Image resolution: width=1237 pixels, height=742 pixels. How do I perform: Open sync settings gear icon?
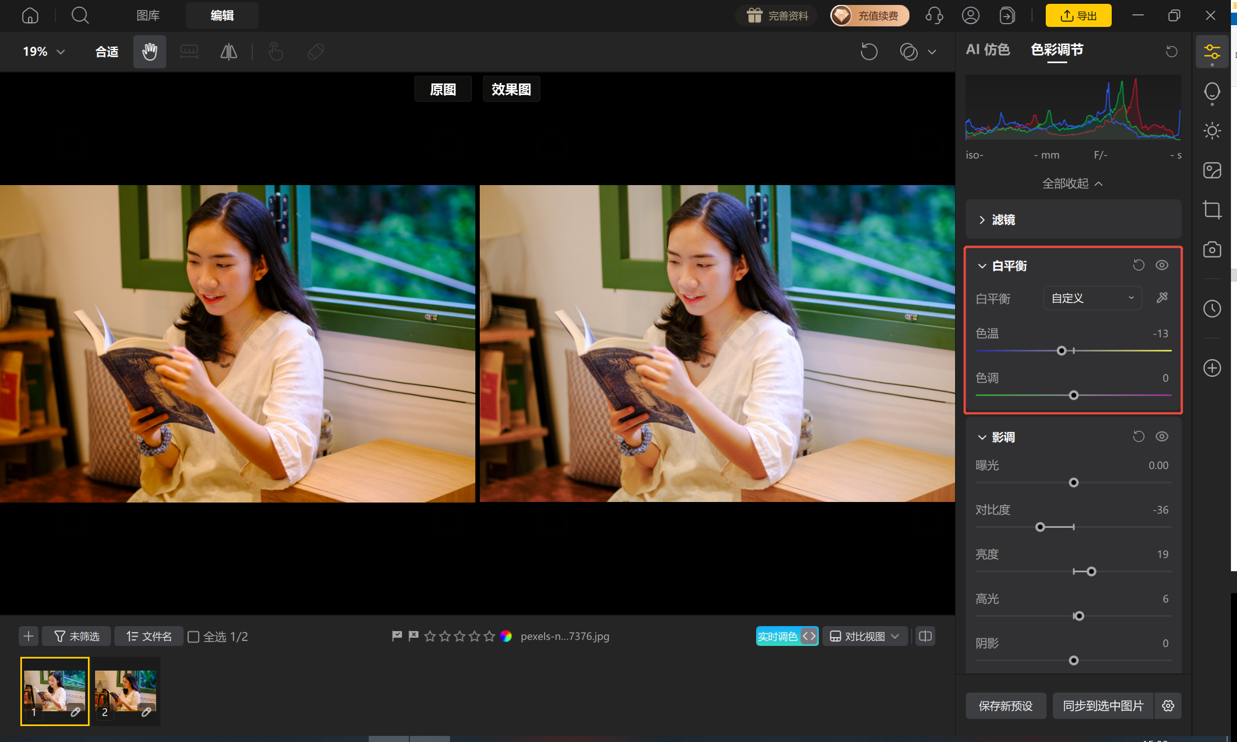click(x=1168, y=706)
